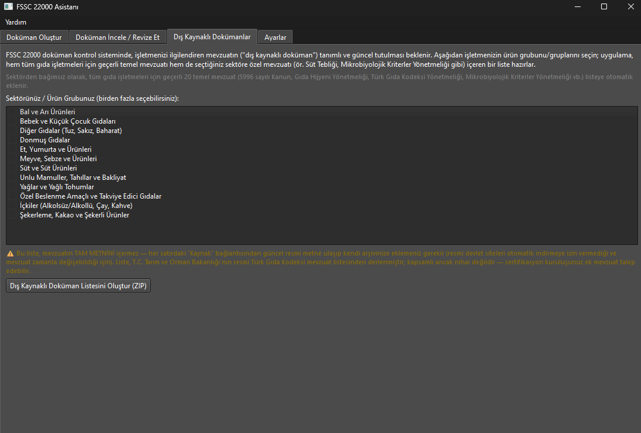The image size is (641, 433).
Task: Enable the Yağlar ve Yağlı Tohumlar checkbox
Action: [x=13, y=187]
